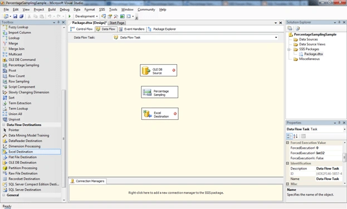
Task: Select the Pointer tool under Data Flow Destinations
Action: (x=14, y=130)
